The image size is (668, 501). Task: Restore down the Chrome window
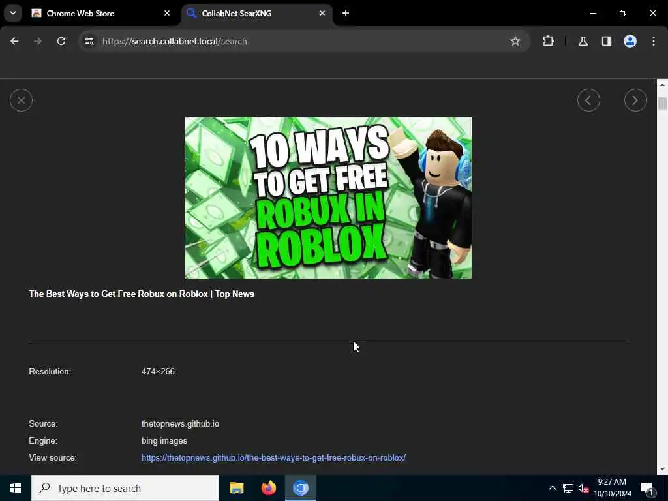[623, 13]
